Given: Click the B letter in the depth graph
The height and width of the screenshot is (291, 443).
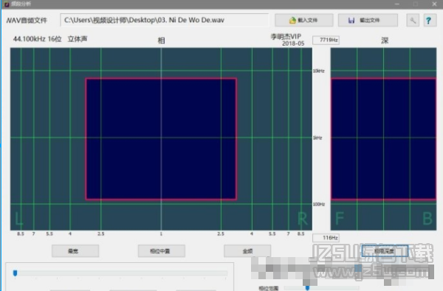Looking at the screenshot, I should (427, 219).
